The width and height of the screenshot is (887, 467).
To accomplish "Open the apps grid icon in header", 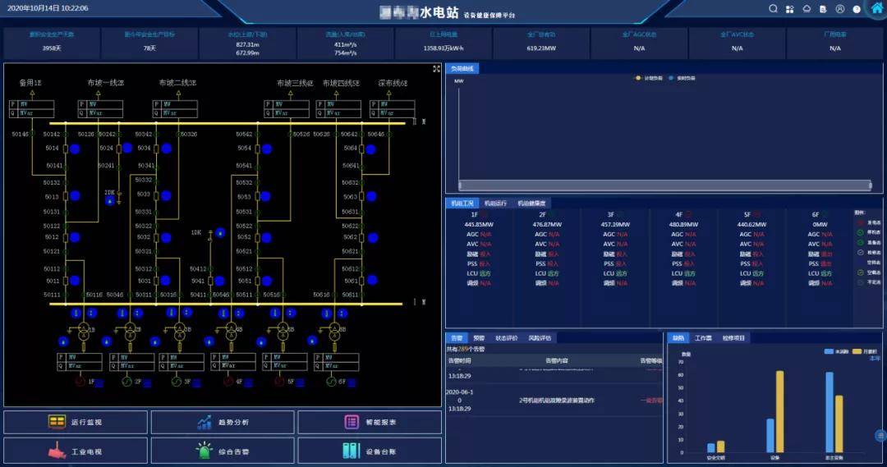I will pyautogui.click(x=789, y=9).
